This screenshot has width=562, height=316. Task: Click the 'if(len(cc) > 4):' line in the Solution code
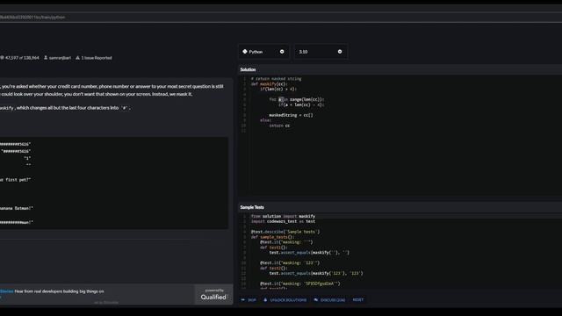click(x=278, y=90)
